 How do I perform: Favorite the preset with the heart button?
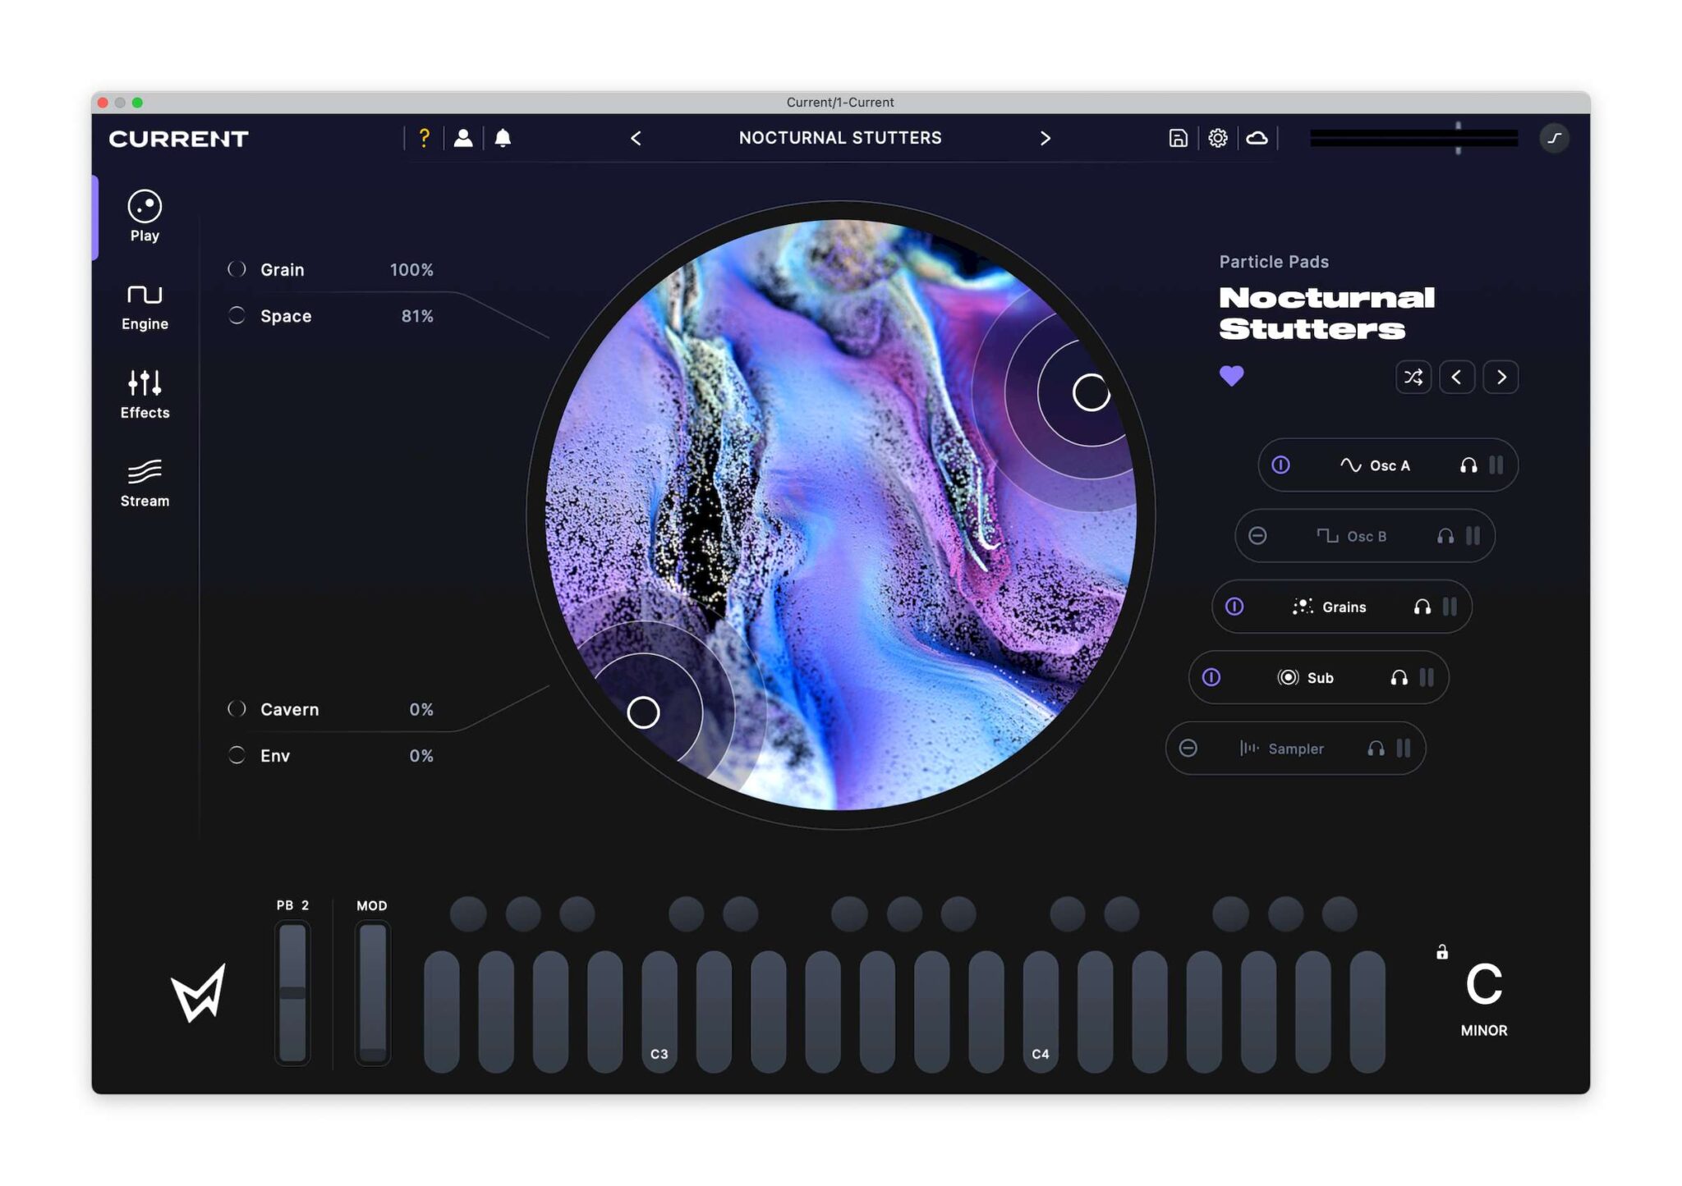[1232, 375]
